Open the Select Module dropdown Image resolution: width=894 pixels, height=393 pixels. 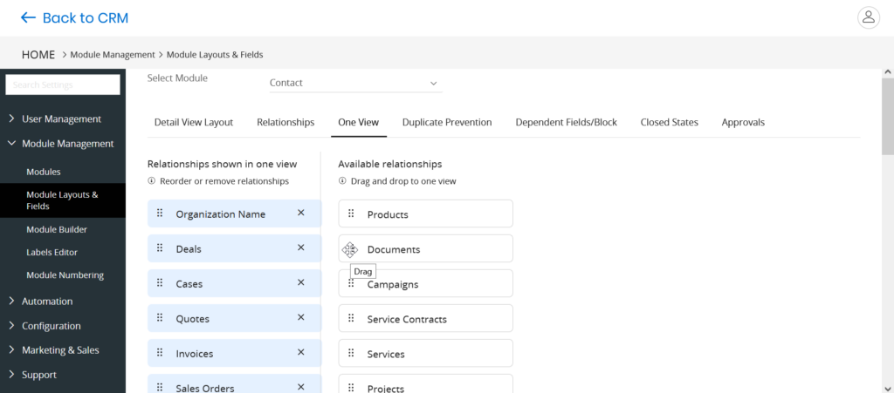point(354,83)
